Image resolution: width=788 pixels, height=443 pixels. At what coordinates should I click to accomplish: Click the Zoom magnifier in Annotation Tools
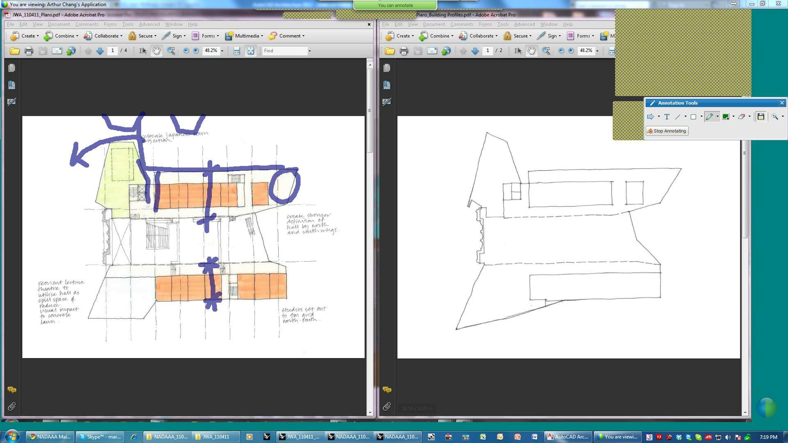(x=775, y=117)
